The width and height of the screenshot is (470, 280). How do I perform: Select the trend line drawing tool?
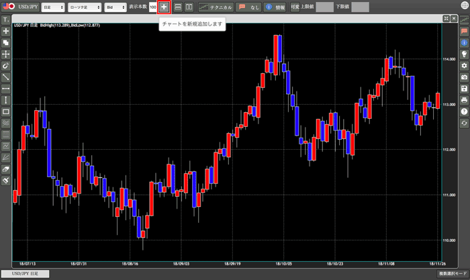[5, 77]
